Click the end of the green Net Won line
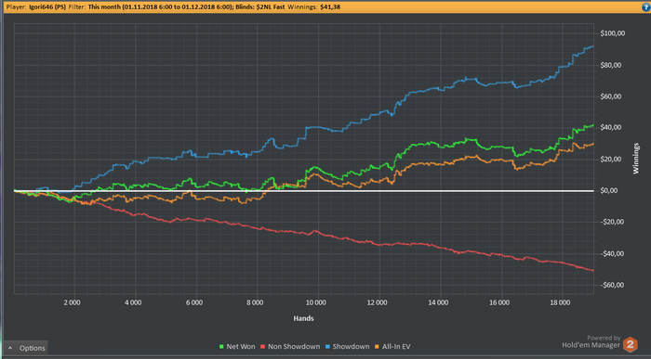651x359 pixels. point(592,125)
